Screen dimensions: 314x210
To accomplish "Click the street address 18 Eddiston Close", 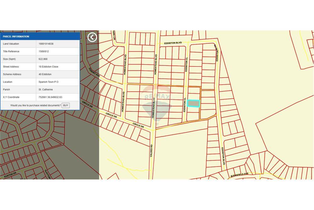I will [x=48, y=67].
